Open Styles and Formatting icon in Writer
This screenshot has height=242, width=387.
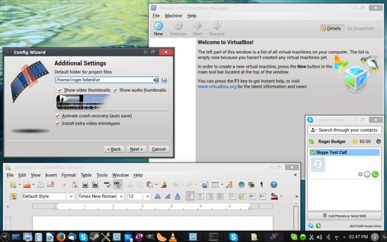coord(13,196)
